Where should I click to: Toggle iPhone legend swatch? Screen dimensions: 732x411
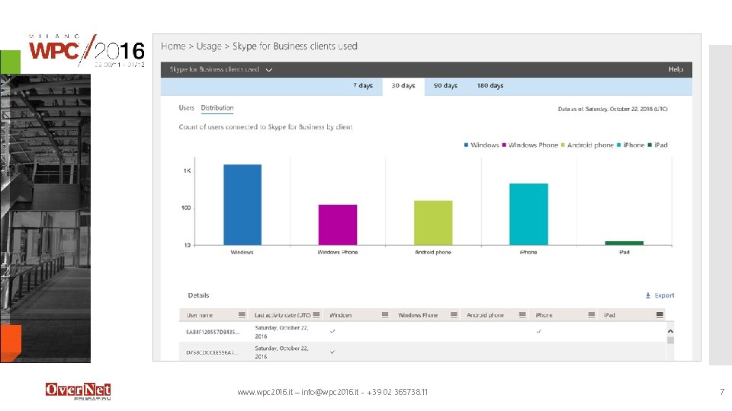click(618, 145)
